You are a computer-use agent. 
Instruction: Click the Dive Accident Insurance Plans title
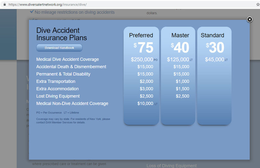pyautogui.click(x=61, y=34)
